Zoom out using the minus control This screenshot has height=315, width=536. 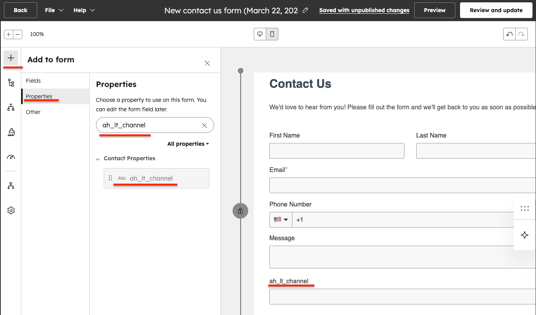18,34
